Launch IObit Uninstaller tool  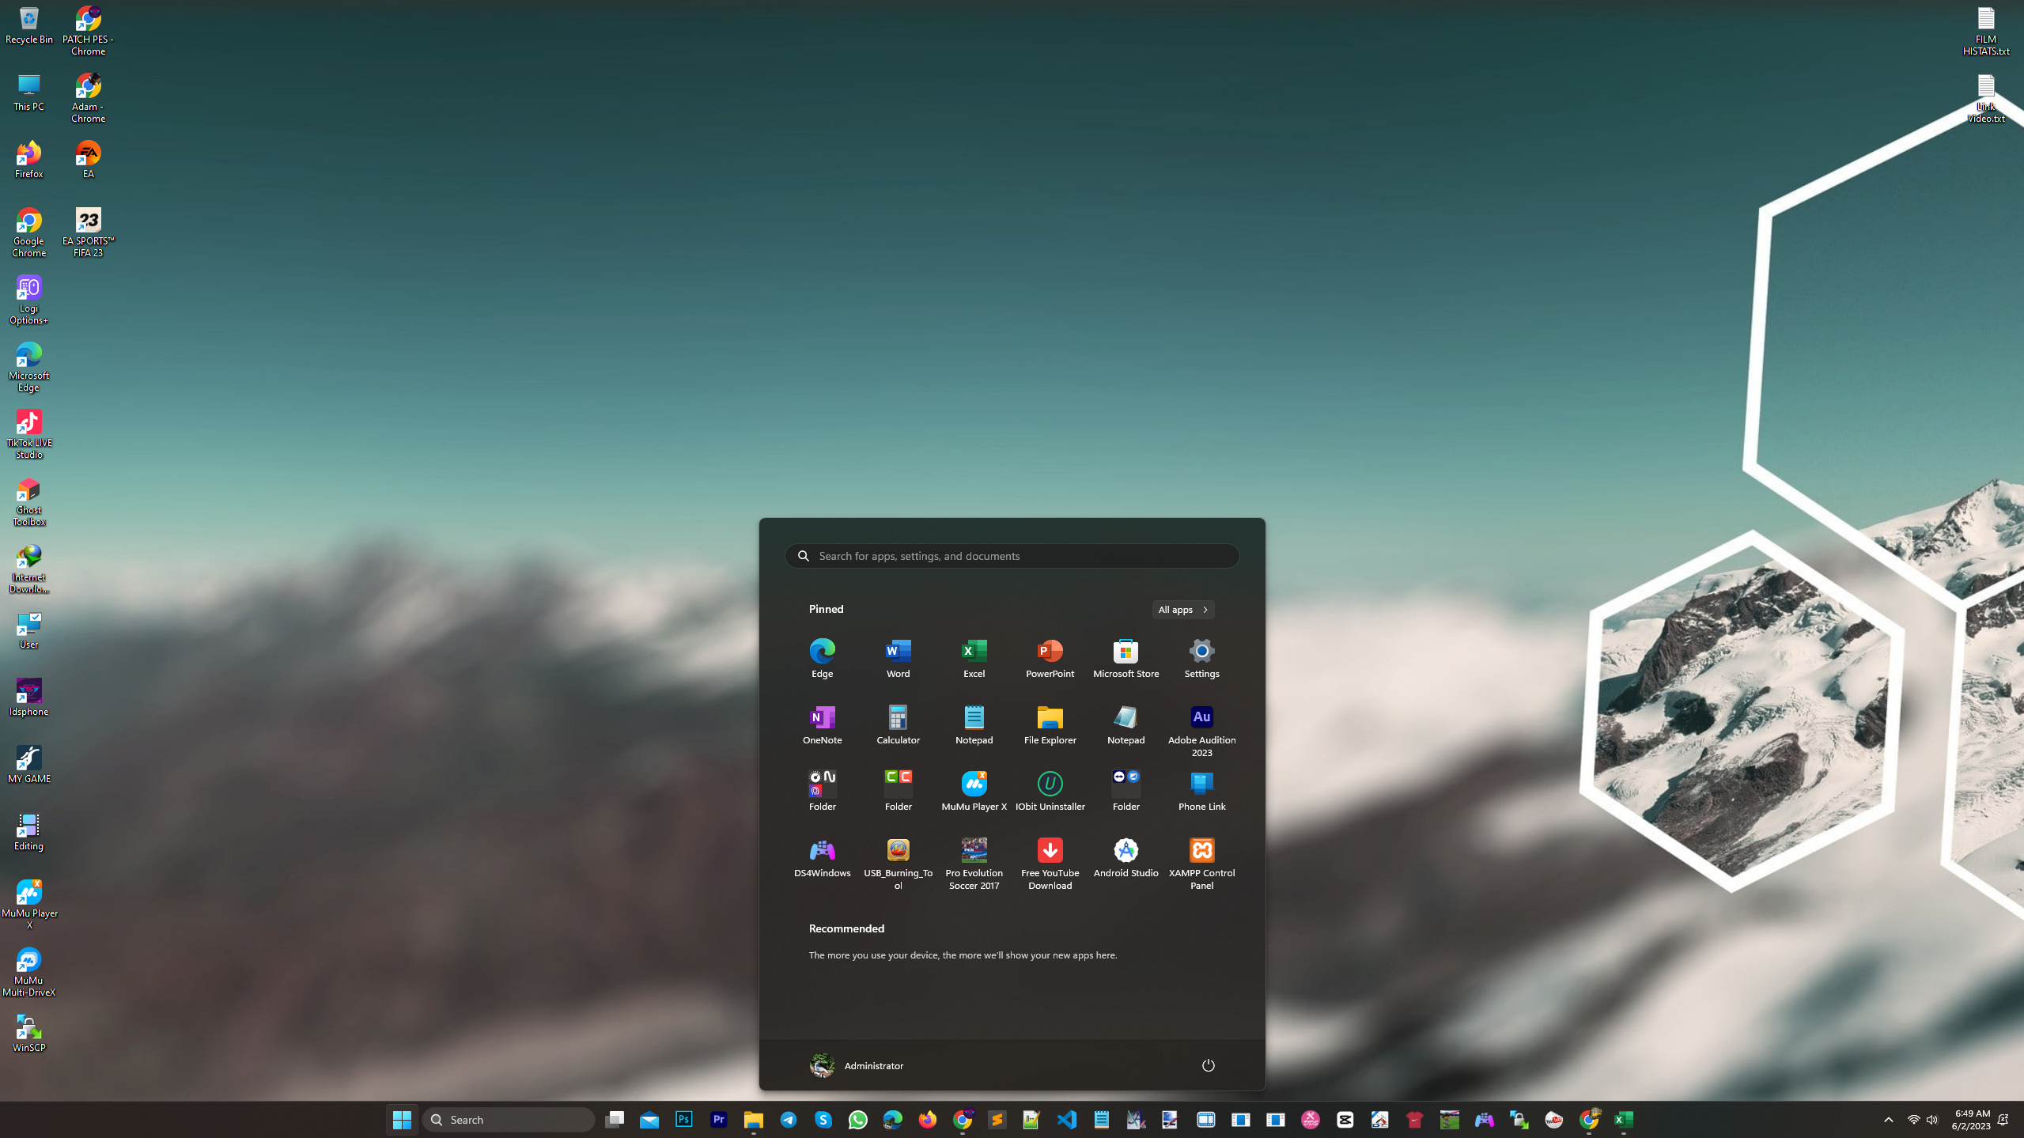point(1050,789)
